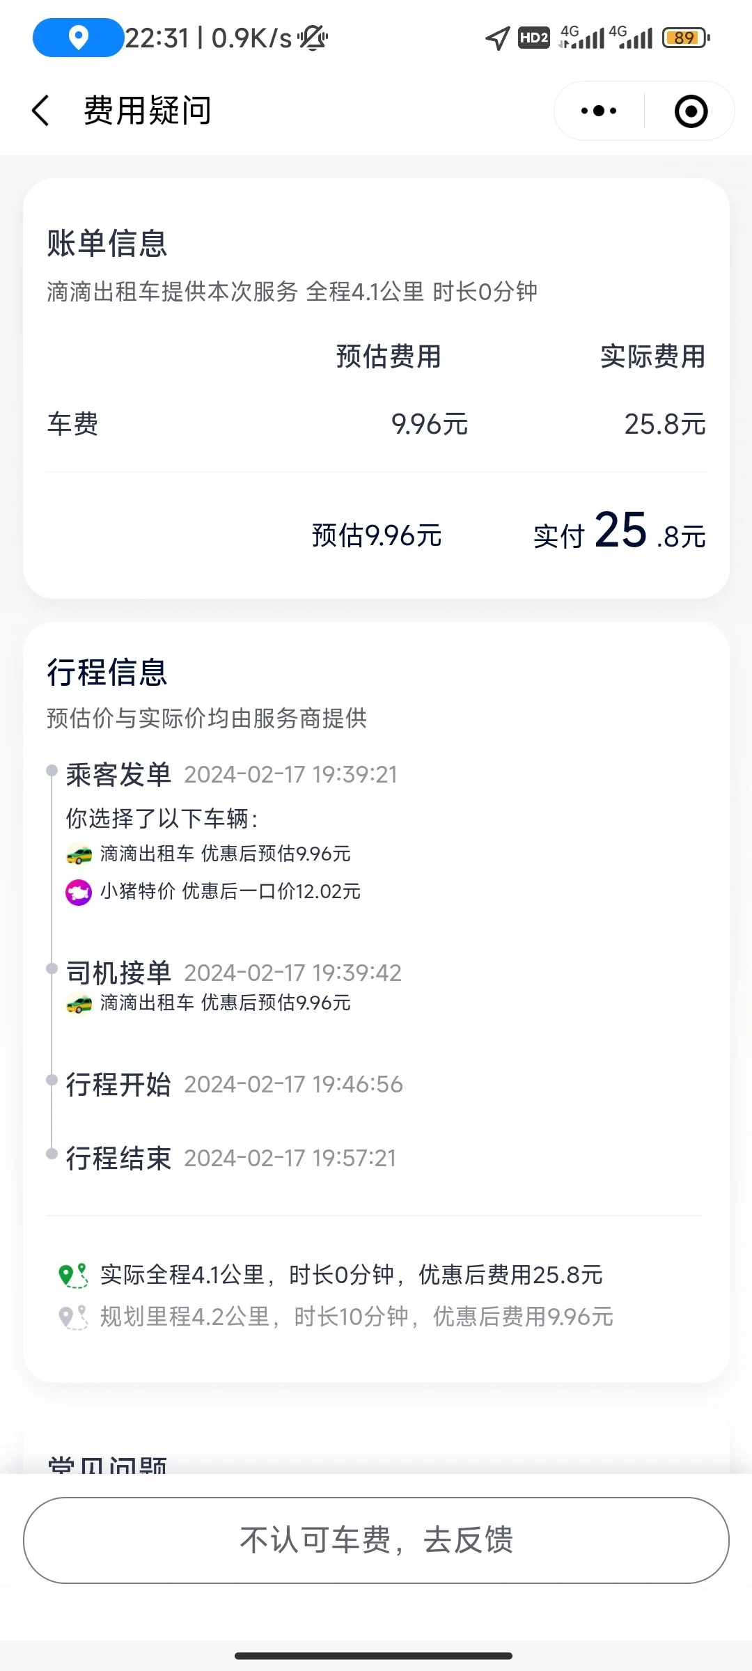
Task: Tap the green actual route map icon
Action: [73, 1276]
